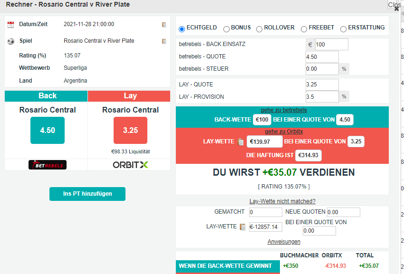
Task: Select the ROLLOVER radio option
Action: coord(259,29)
